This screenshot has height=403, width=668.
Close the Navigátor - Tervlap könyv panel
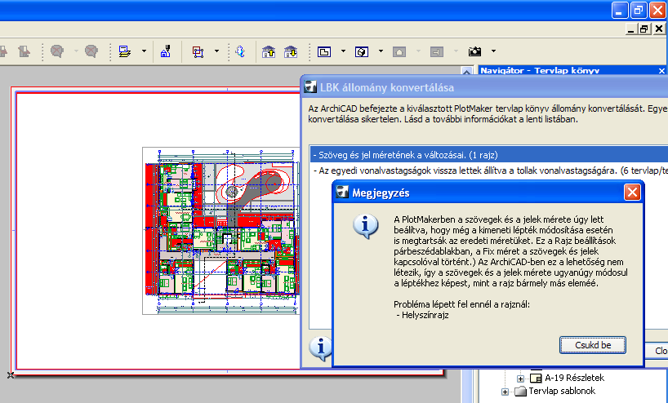[x=661, y=71]
